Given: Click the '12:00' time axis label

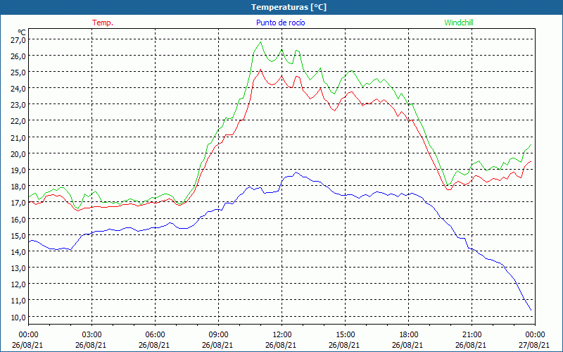Looking at the screenshot, I should coord(282,335).
